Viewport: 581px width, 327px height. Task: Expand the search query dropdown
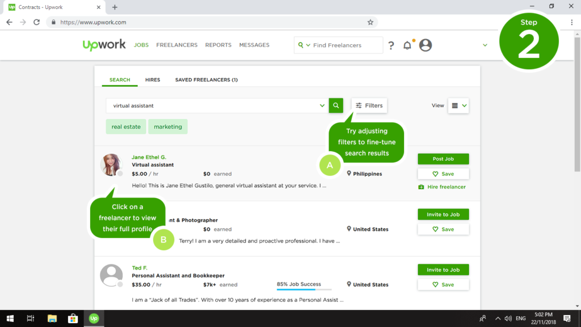(322, 106)
